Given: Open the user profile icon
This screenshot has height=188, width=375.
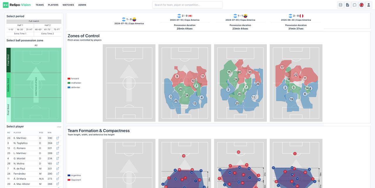Looking at the screenshot, I should point(369,5).
